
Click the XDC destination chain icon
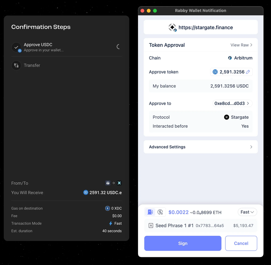119,183
